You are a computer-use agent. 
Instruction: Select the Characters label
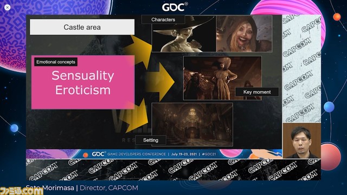pyautogui.click(x=163, y=19)
